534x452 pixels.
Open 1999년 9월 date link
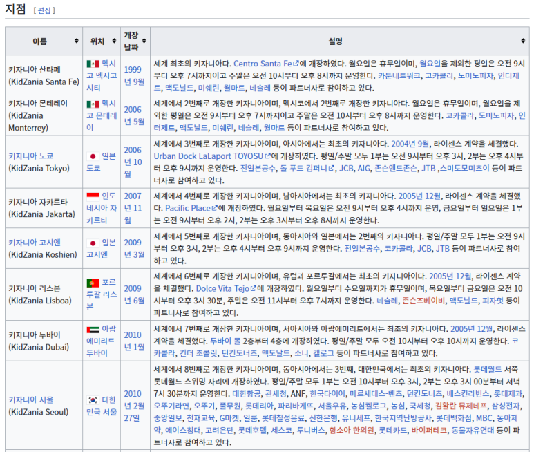click(x=134, y=75)
